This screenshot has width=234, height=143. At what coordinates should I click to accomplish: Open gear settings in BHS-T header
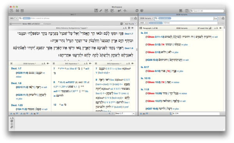click(x=133, y=28)
